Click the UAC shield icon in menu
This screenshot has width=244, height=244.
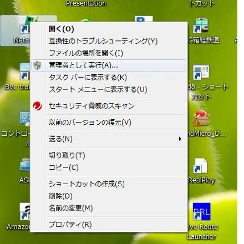coord(37,65)
